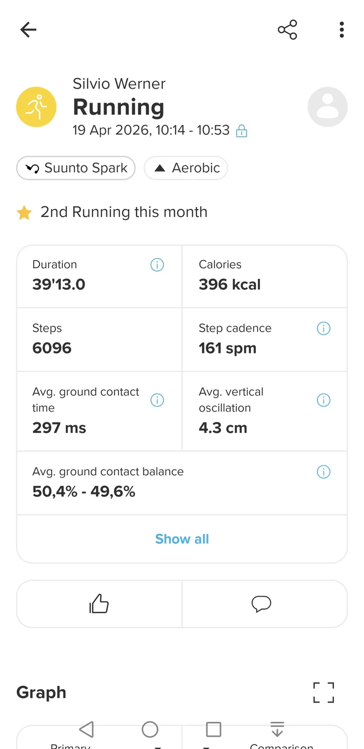This screenshot has width=364, height=749.
Task: Expand the Graph to fullscreen
Action: click(x=323, y=692)
